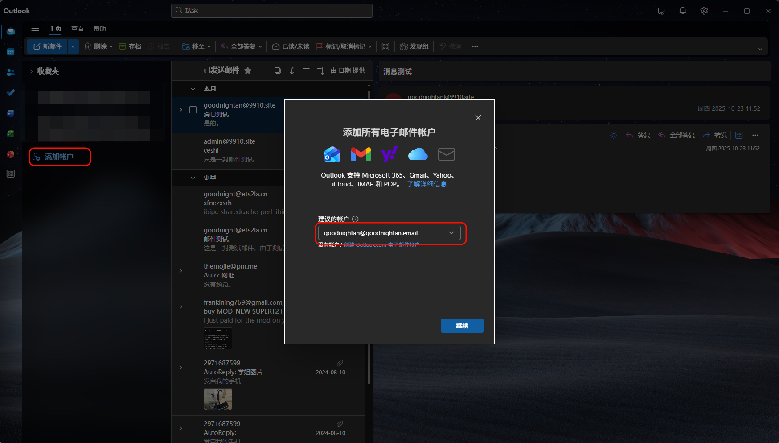
Task: Collapse the 本月 message group
Action: [193, 89]
